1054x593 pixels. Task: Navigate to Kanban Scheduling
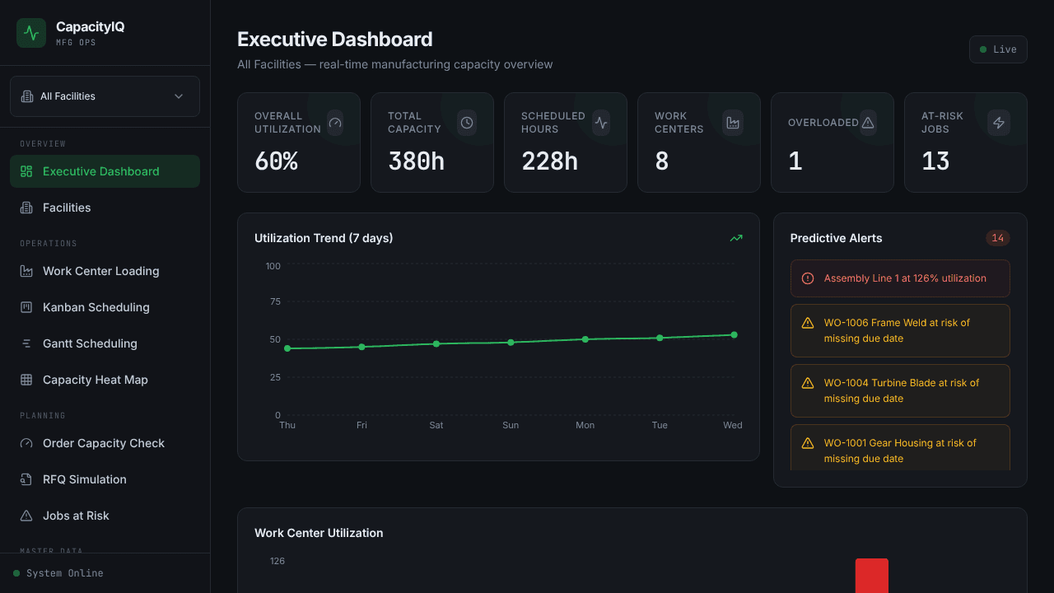coord(105,307)
